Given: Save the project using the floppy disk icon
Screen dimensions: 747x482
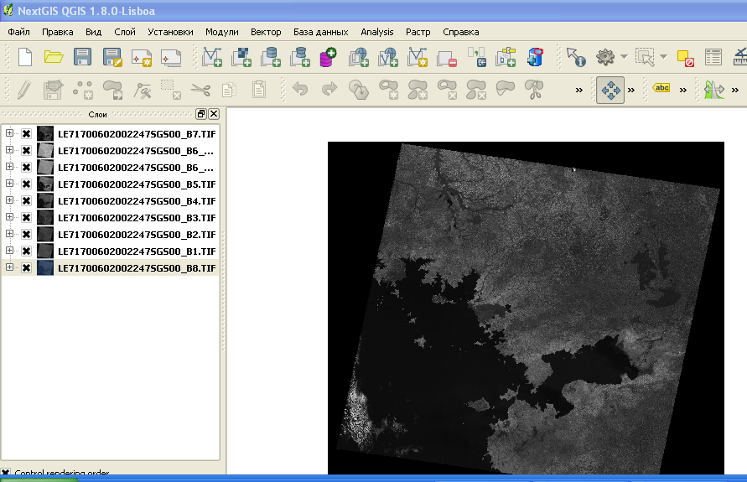Looking at the screenshot, I should (82, 57).
